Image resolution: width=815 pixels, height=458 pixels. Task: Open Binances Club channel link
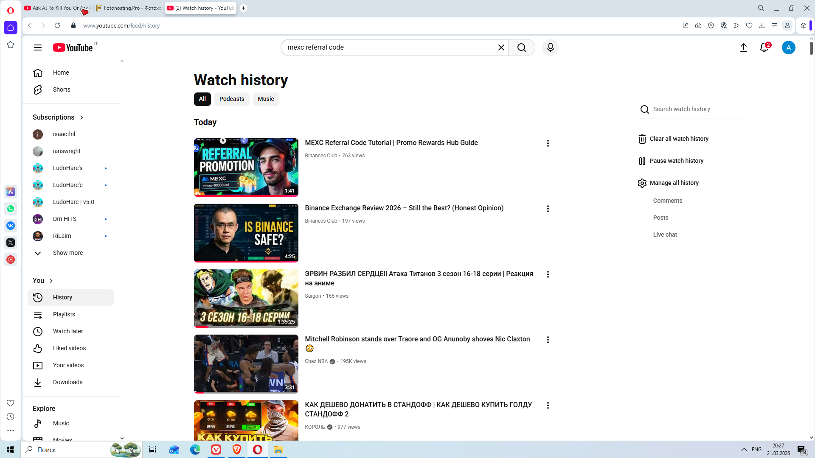(321, 156)
